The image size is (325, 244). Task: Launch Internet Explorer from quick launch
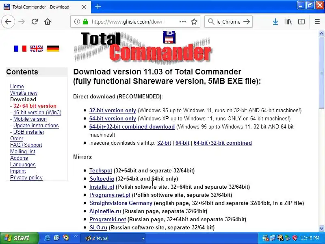[47, 238]
